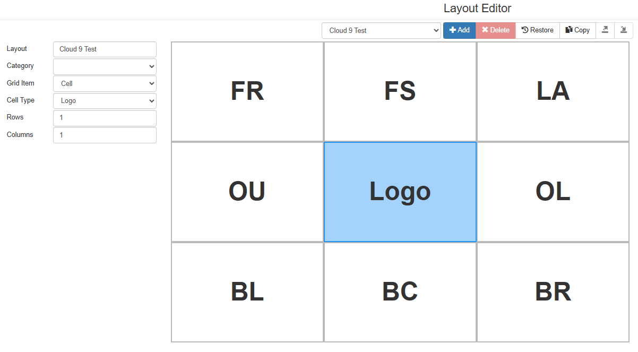Viewport: 638px width, 352px height.
Task: Open the Cloud 9 Test layout selector
Action: (381, 30)
